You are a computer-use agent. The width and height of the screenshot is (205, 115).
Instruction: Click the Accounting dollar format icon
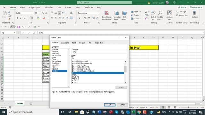click(79, 18)
